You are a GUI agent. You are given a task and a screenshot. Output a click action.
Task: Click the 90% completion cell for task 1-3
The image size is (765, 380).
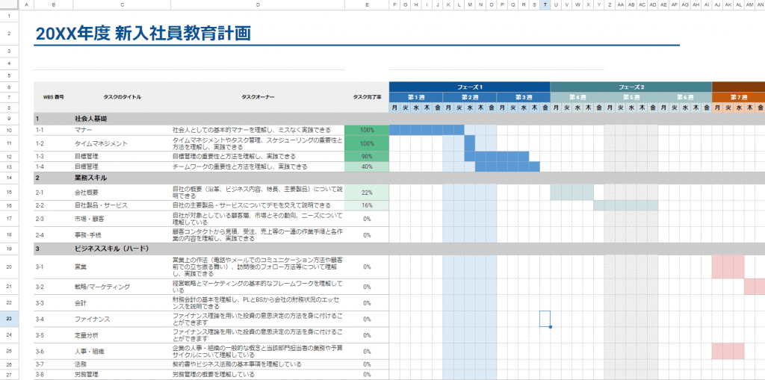point(367,157)
